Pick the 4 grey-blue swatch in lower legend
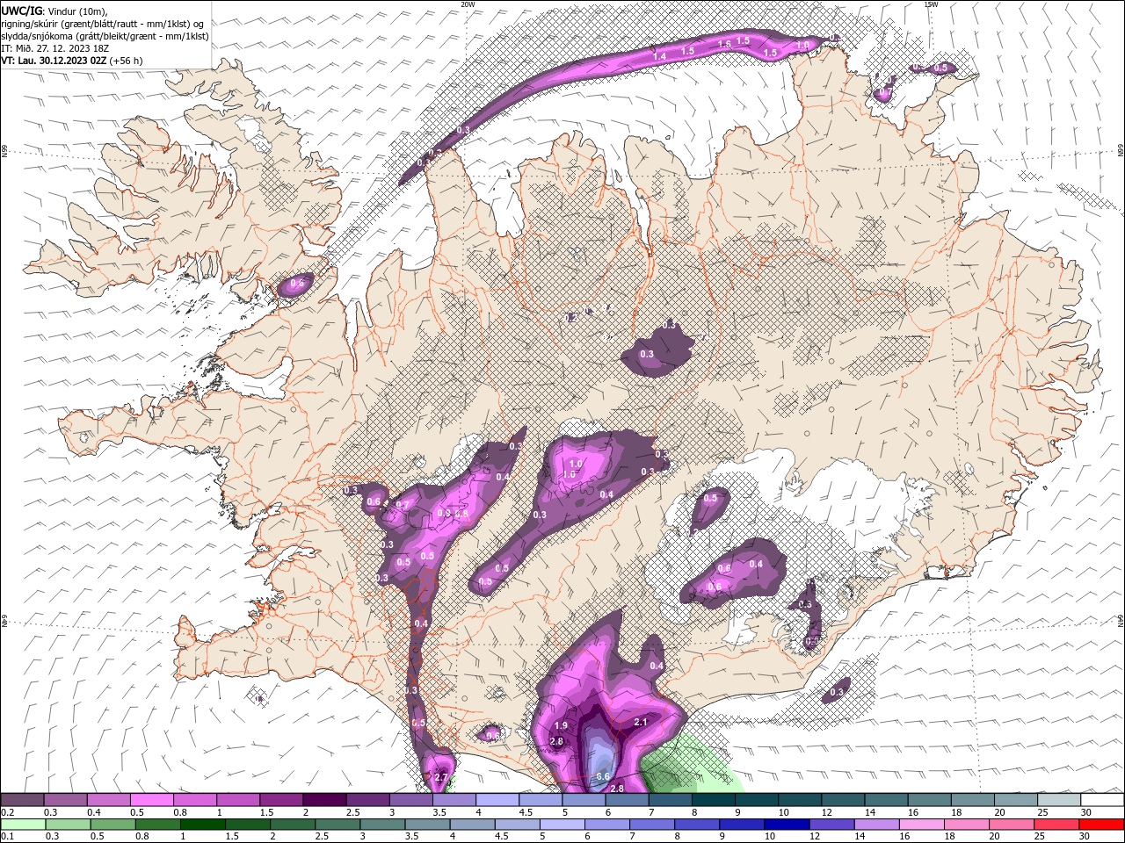The width and height of the screenshot is (1125, 843). tap(473, 825)
